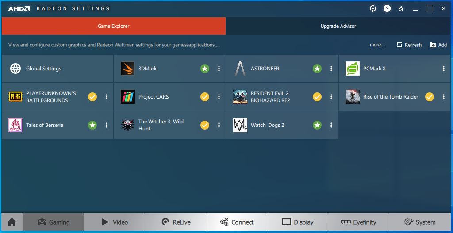Click the Rise of the Tomb Raider thumbnail

(x=353, y=97)
